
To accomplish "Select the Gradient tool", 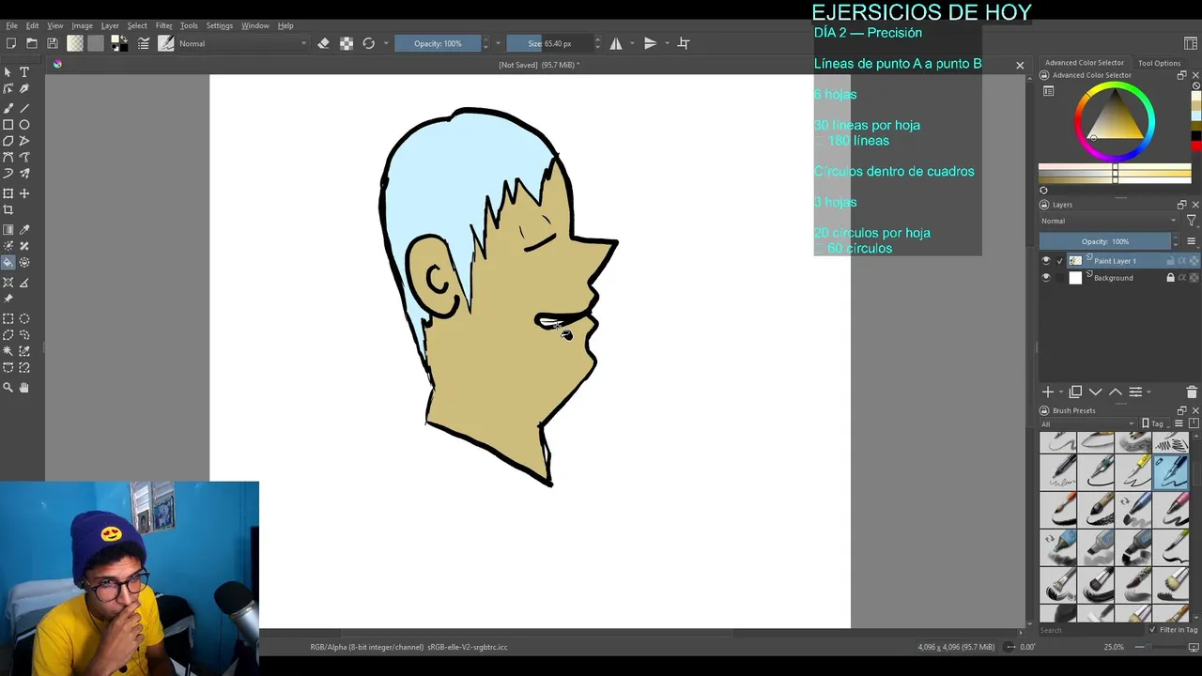I will tap(8, 229).
